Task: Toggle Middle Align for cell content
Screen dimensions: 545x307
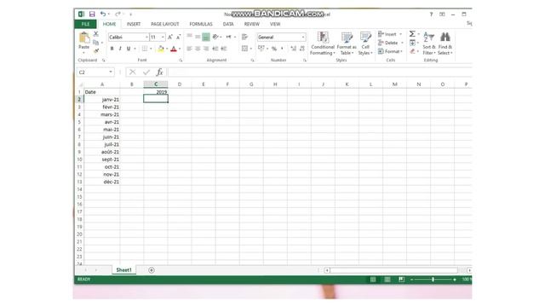Action: [198, 37]
